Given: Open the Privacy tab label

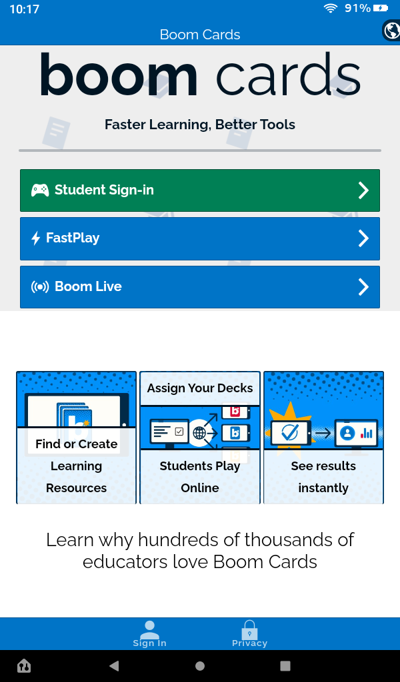Looking at the screenshot, I should 249,643.
